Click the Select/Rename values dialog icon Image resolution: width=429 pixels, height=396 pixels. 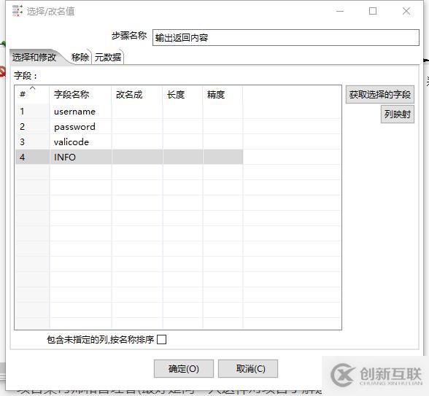(18, 11)
